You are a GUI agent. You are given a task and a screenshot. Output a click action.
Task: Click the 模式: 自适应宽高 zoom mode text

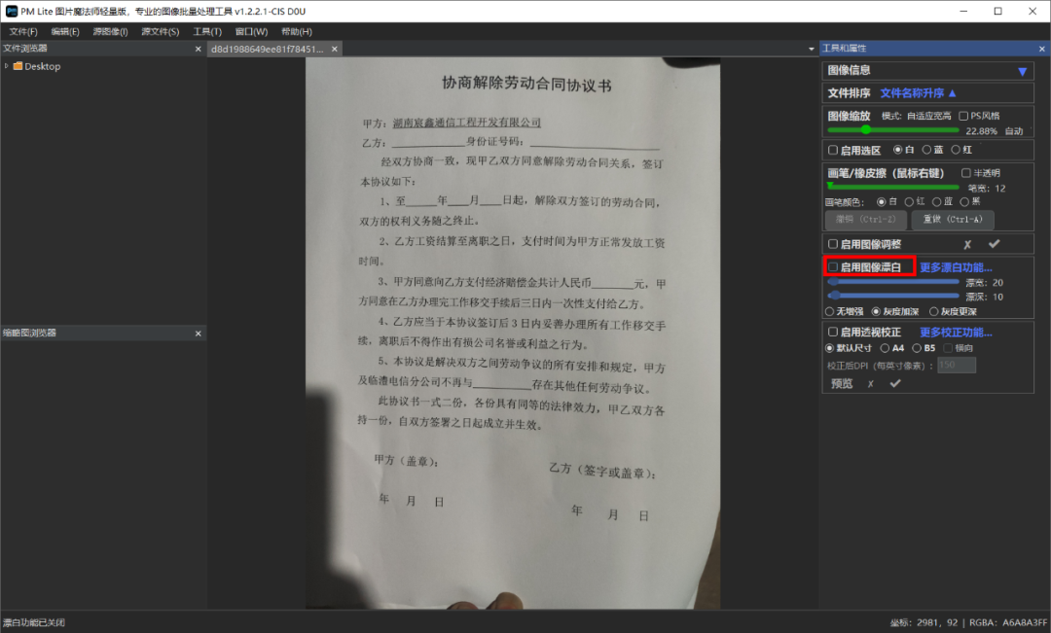tap(916, 116)
